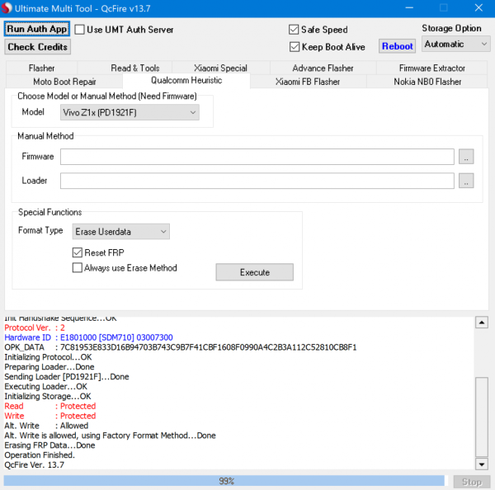The height and width of the screenshot is (490, 495).
Task: Switch to the Moto Boot Repair tab
Action: tap(64, 82)
